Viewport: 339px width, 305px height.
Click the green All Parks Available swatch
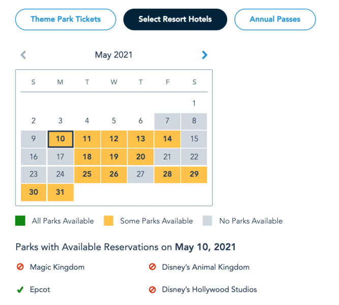[20, 221]
